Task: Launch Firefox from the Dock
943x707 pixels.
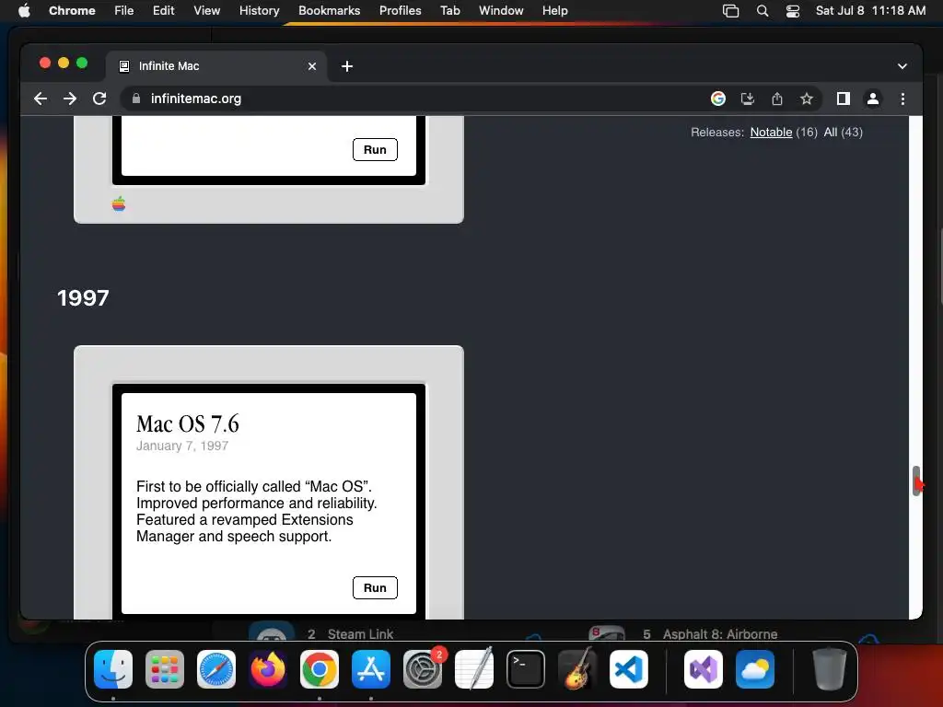Action: pyautogui.click(x=268, y=669)
